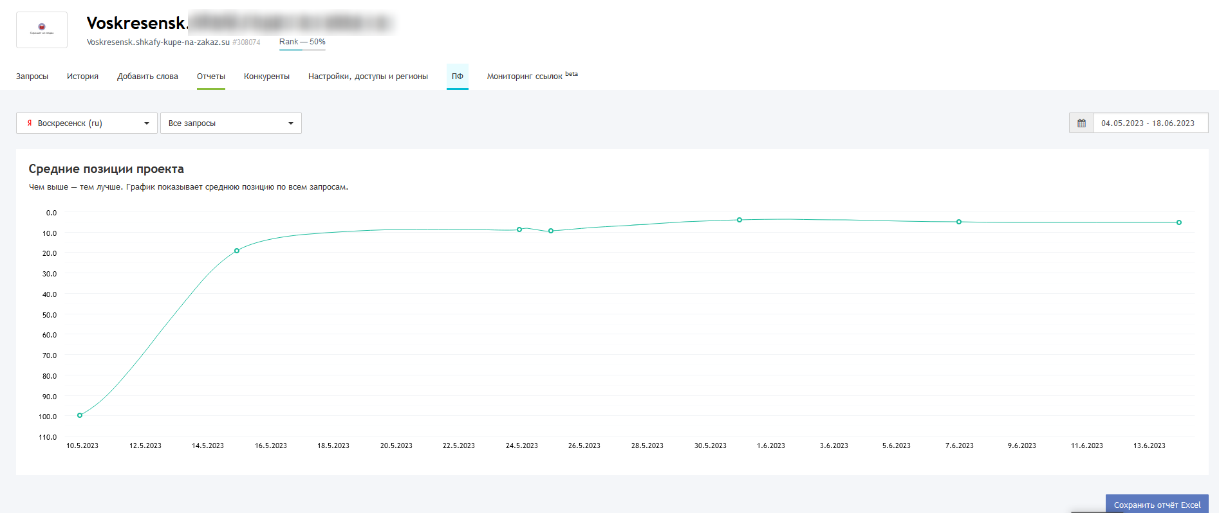Click the calendar icon by date range
Image resolution: width=1219 pixels, height=513 pixels.
click(1081, 123)
